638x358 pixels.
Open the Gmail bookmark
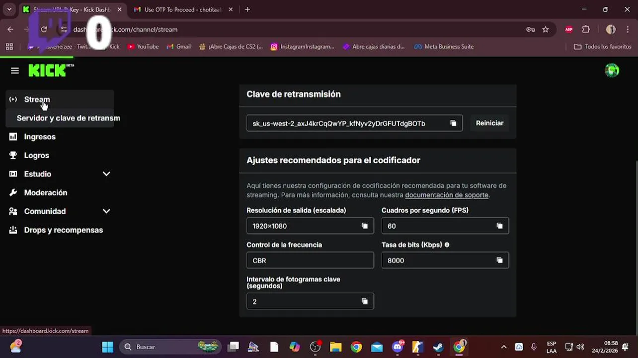click(x=179, y=46)
